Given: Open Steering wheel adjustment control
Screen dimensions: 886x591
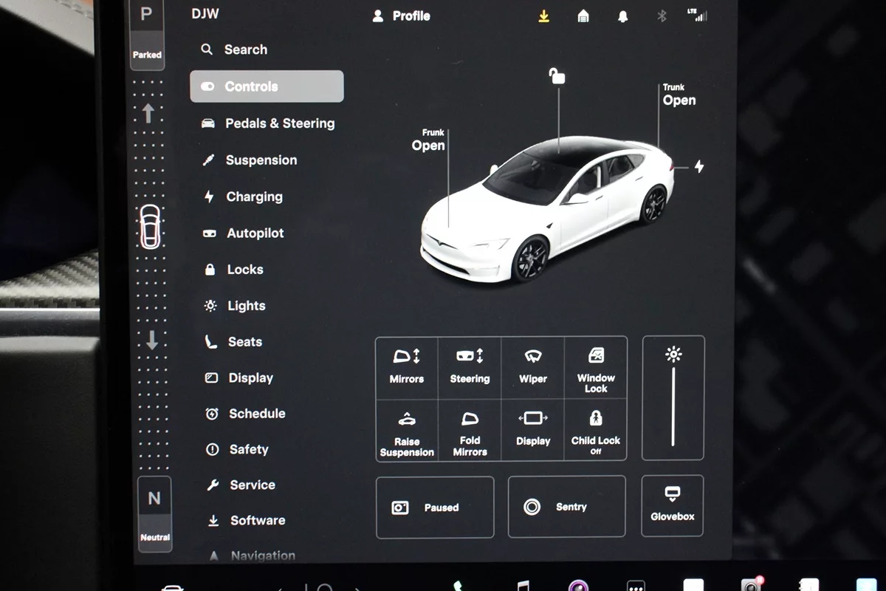Looking at the screenshot, I should coord(470,366).
